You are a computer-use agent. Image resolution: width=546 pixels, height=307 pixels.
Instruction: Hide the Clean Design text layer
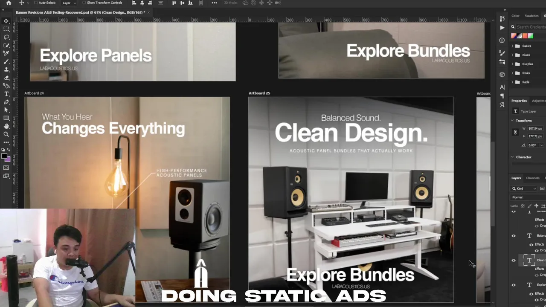pos(514,261)
